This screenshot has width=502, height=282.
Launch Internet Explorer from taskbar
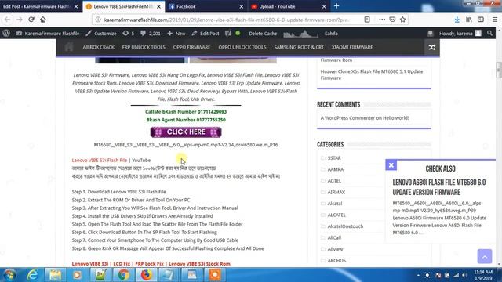[33, 275]
